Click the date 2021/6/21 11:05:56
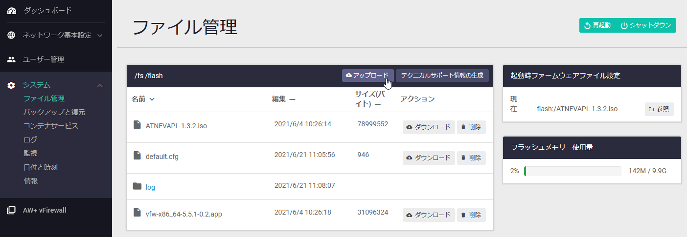 click(x=305, y=155)
